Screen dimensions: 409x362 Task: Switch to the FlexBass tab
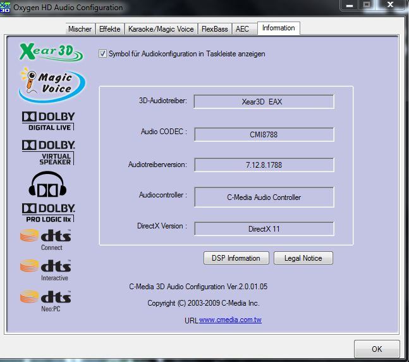215,28
